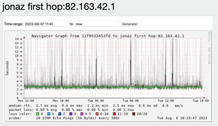218x126 pixels.
Task: Click the '9.4 ms max' median rtt value
Action: tap(72, 106)
